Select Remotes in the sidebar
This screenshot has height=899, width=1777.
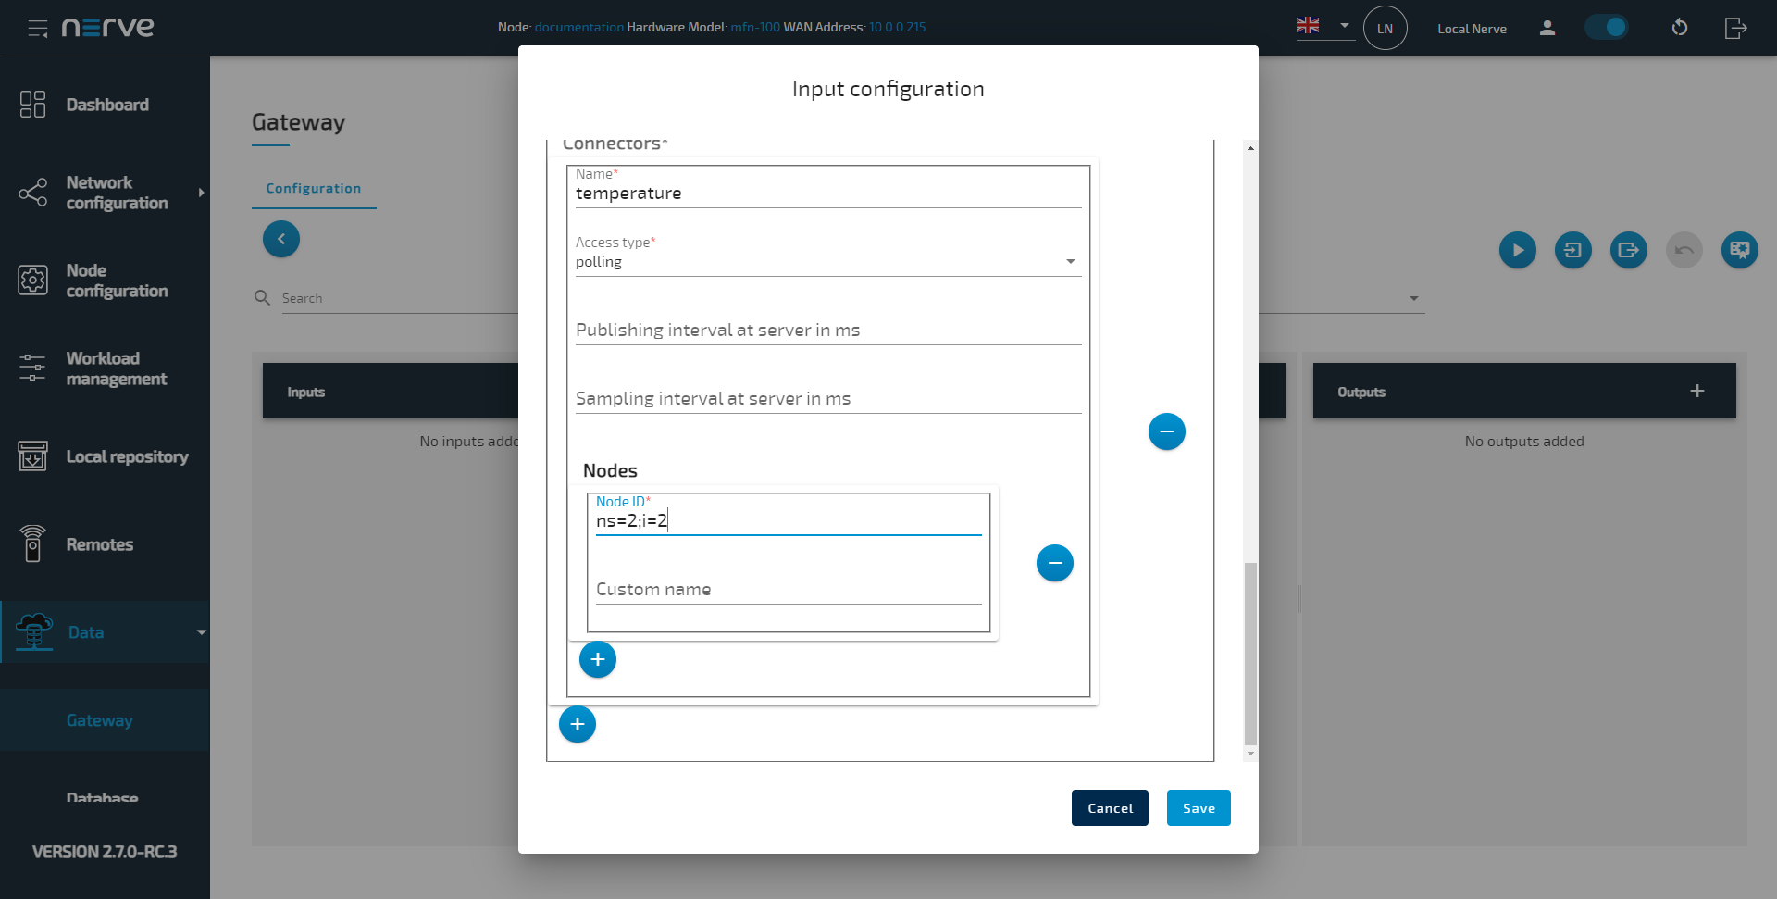99,544
